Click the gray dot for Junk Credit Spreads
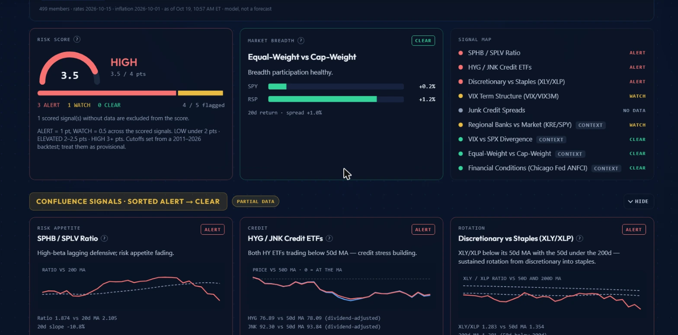Screen dimensions: 678x335 (x=461, y=110)
